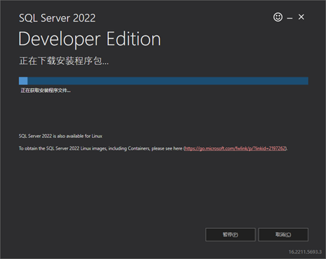This screenshot has height=259, width=326.
Task: Click 'SQL Server 2022 is also available for Linux'
Action: [x=61, y=136]
